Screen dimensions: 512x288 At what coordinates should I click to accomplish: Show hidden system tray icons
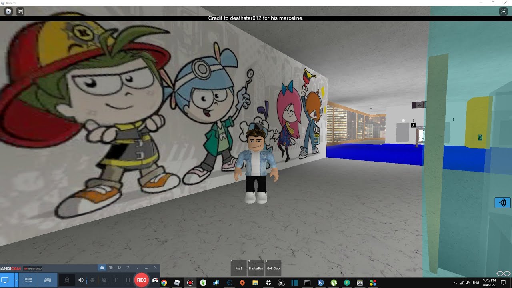click(x=455, y=282)
